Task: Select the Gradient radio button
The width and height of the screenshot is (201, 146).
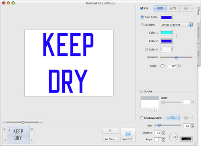Action: coord(142,24)
